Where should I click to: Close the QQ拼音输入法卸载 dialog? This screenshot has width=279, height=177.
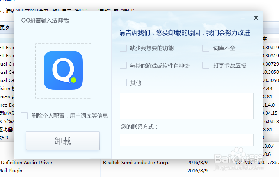[256, 18]
